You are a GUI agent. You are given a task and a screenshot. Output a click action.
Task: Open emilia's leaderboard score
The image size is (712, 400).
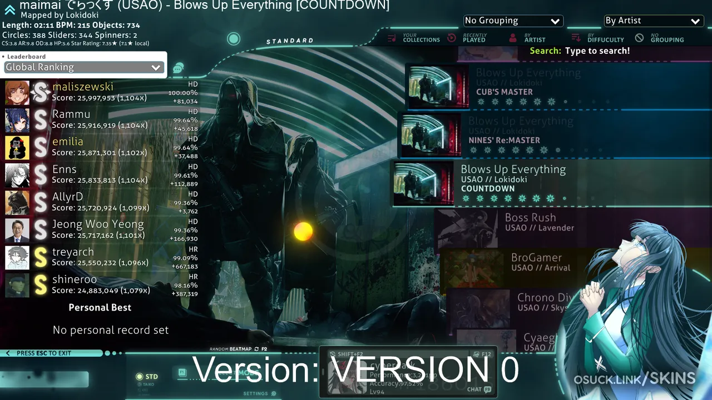pyautogui.click(x=101, y=148)
